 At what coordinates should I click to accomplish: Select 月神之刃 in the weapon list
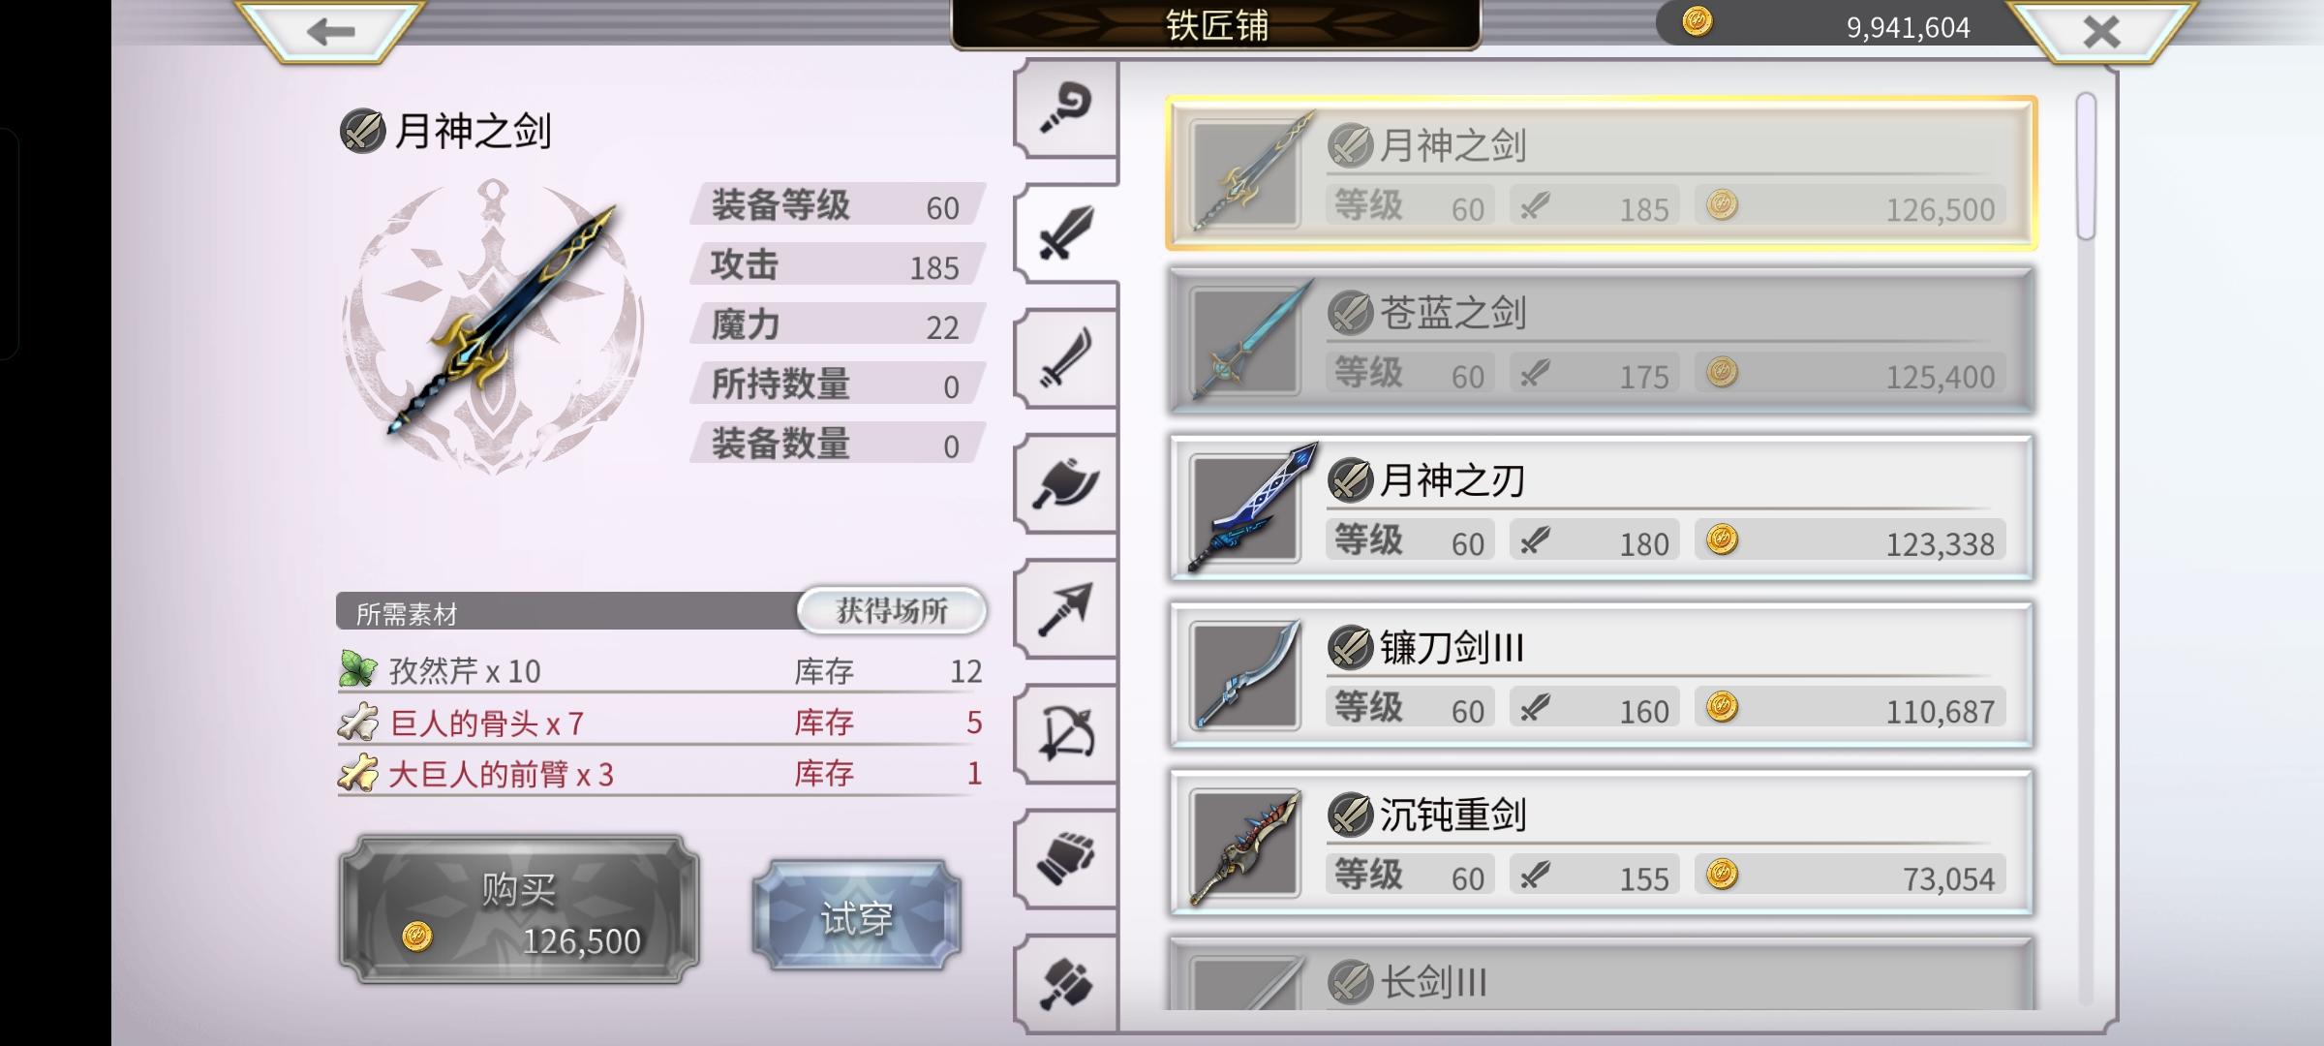1602,508
